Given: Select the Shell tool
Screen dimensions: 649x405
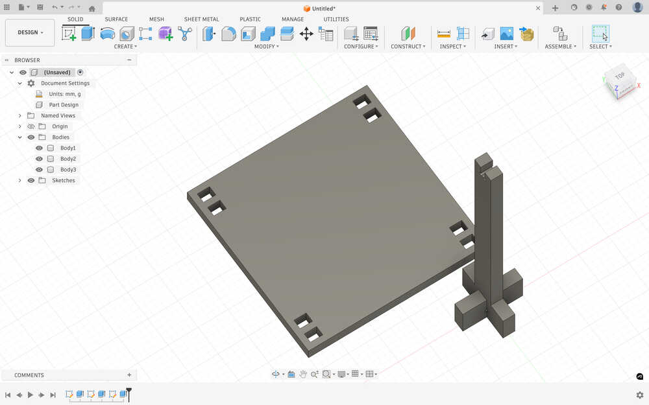Looking at the screenshot, I should (248, 34).
